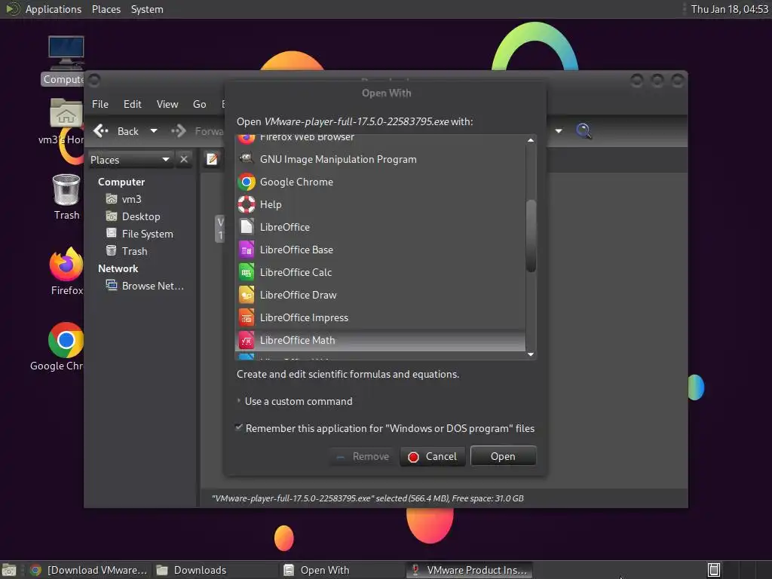The height and width of the screenshot is (579, 772).
Task: Click the application list scroll-up arrow
Action: pyautogui.click(x=530, y=140)
